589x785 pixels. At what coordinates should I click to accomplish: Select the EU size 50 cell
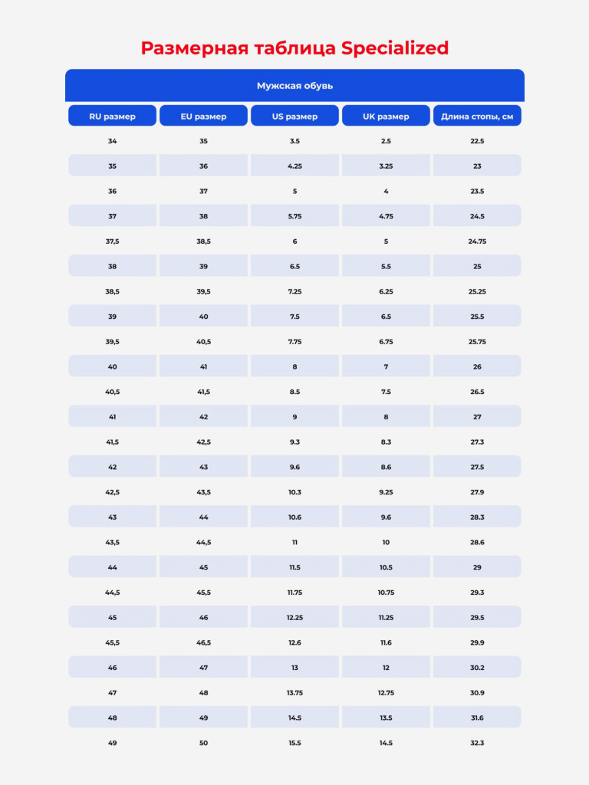(x=203, y=743)
